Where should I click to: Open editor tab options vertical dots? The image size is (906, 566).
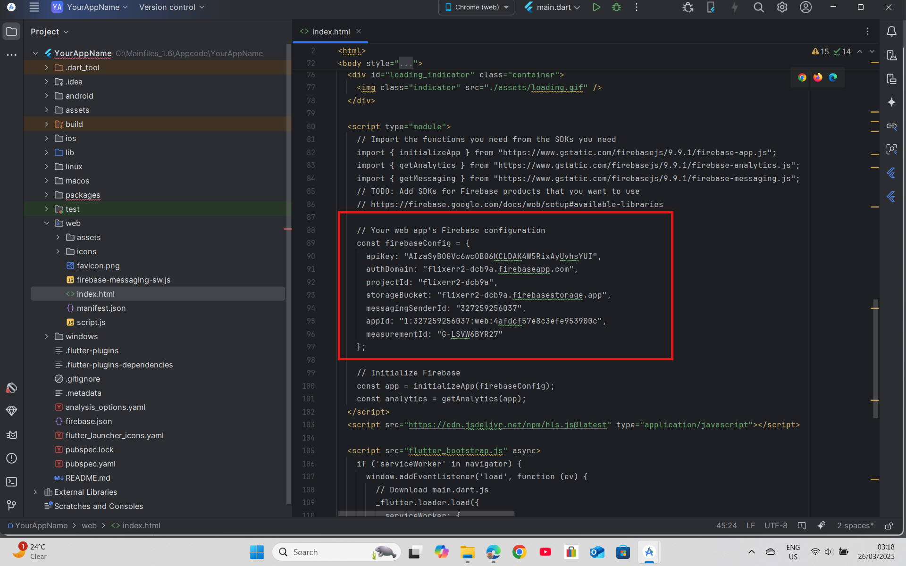pyautogui.click(x=868, y=32)
